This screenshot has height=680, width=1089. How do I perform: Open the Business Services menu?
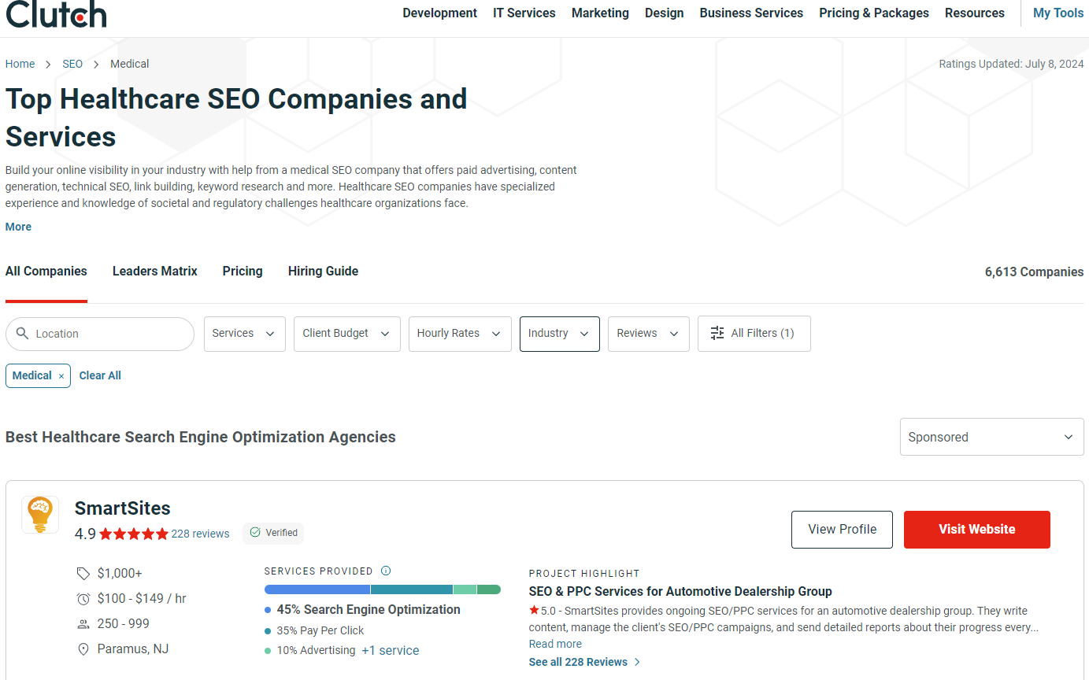(x=751, y=13)
